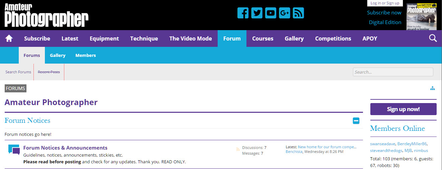Image resolution: width=442 pixels, height=170 pixels.
Task: Select the Forum menu item
Action: coord(232,38)
